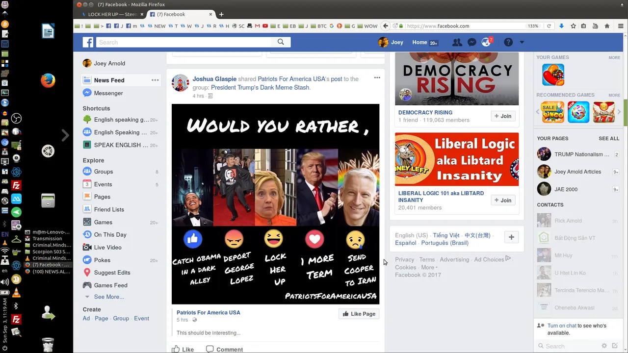Open a new Firefox tab
The image size is (628, 353).
[221, 14]
